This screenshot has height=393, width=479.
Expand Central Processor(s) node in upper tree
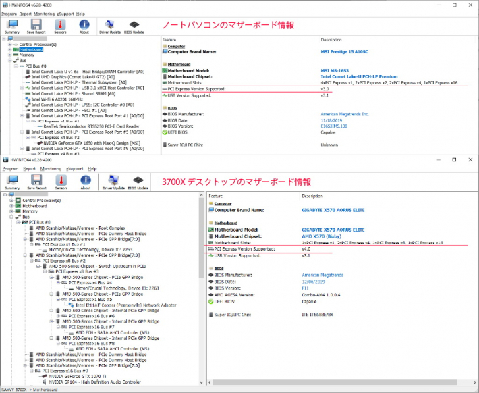tap(10, 44)
